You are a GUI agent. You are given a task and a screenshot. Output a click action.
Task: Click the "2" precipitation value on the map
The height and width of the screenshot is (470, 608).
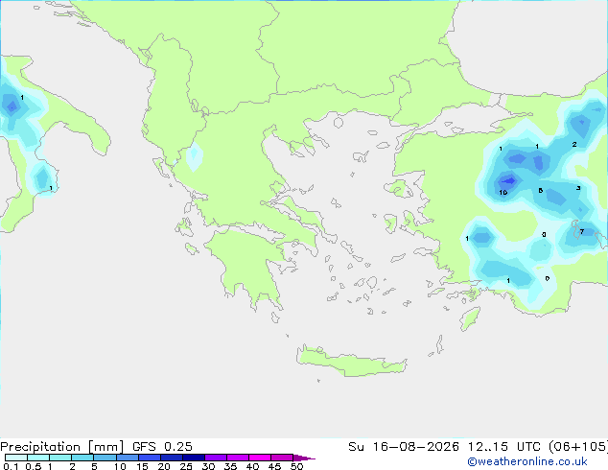point(574,144)
